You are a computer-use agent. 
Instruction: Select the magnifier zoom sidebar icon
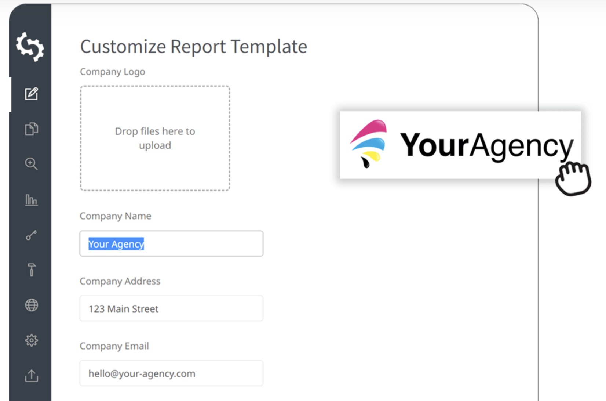31,164
